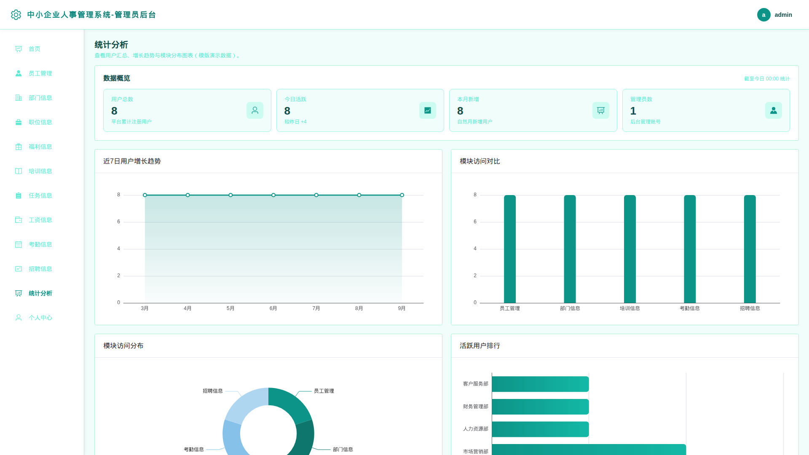
Task: Click the 近7日用户增长趋势 chart title
Action: (x=132, y=161)
